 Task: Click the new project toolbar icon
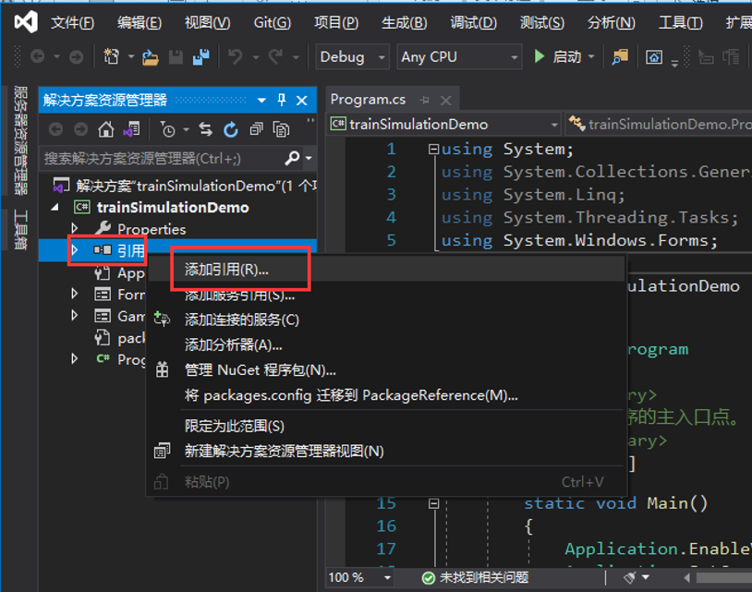tap(112, 56)
